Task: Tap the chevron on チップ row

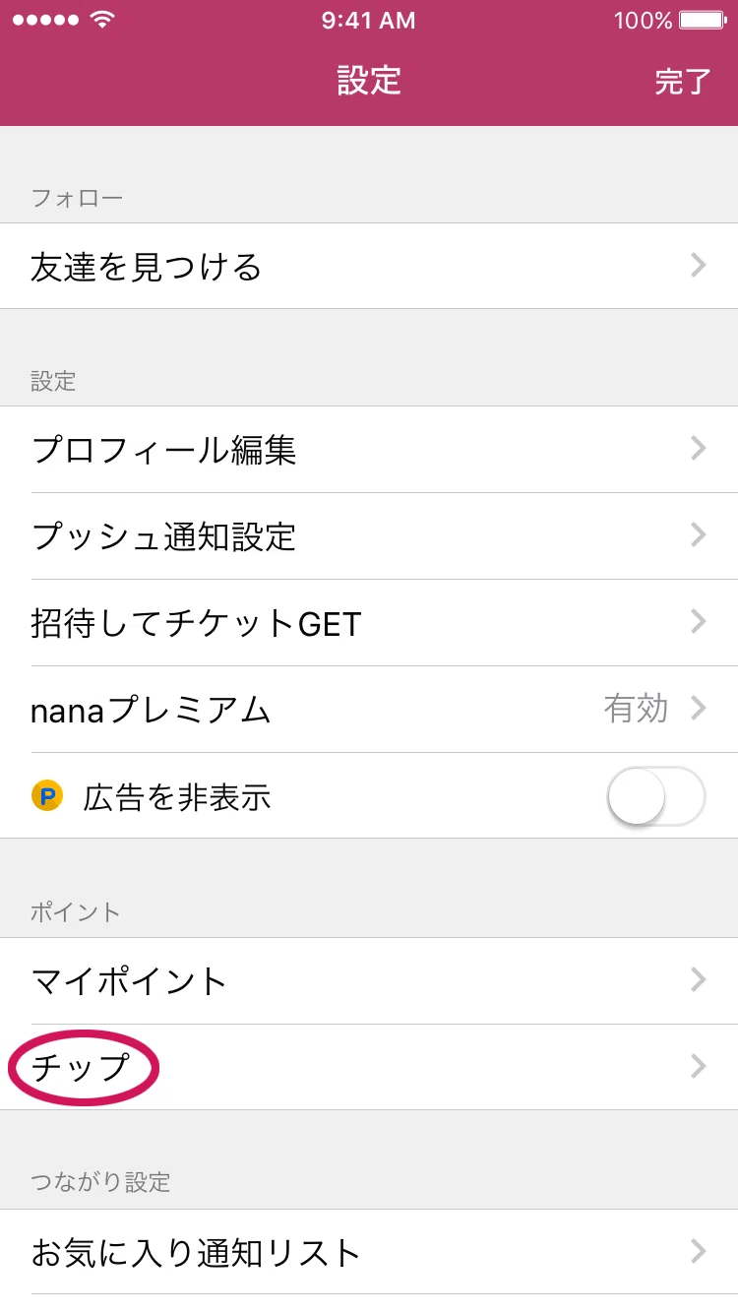Action: coord(699,1067)
